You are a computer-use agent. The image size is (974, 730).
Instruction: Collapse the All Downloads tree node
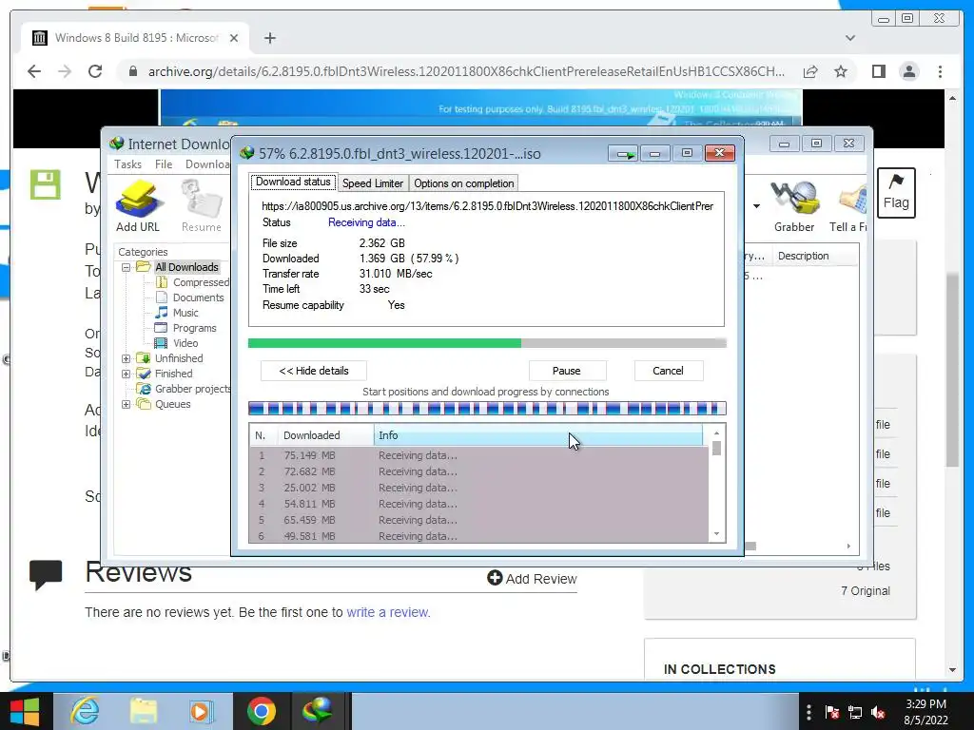click(127, 267)
